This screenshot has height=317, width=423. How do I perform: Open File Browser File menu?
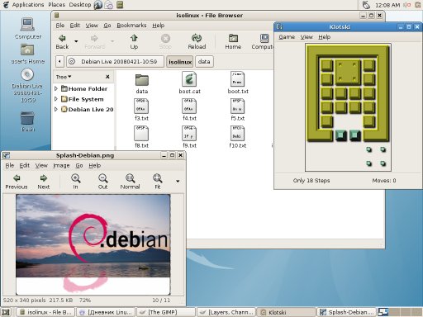[x=60, y=26]
